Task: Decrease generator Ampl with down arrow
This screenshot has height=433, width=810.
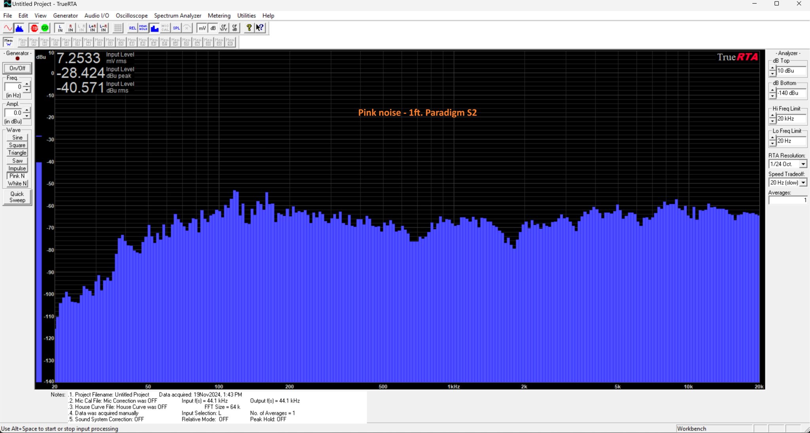Action: click(x=26, y=116)
